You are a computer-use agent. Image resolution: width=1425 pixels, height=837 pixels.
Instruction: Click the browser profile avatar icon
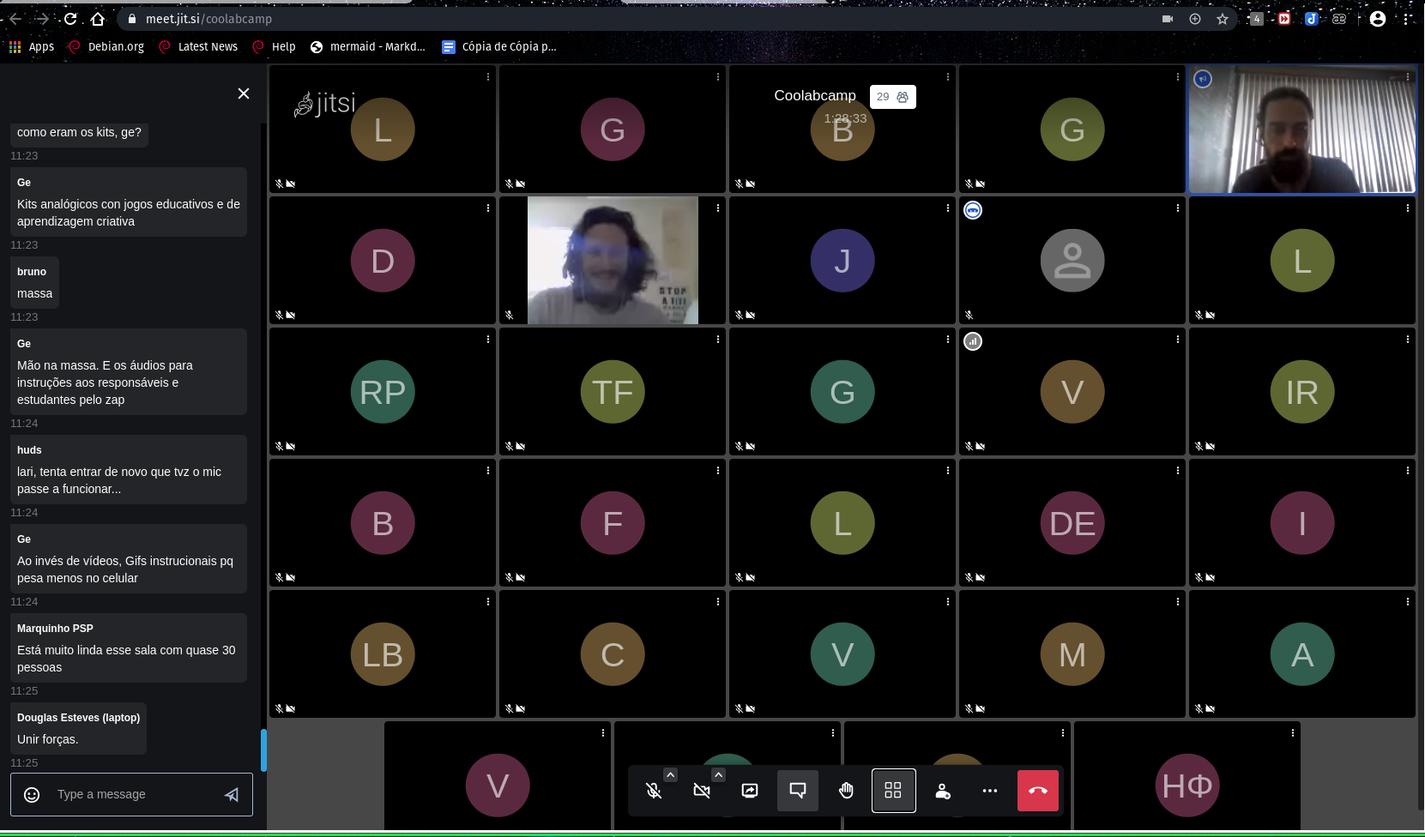pyautogui.click(x=1378, y=19)
